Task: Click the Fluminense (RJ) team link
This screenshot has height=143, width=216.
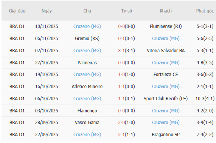Action: pos(165,26)
